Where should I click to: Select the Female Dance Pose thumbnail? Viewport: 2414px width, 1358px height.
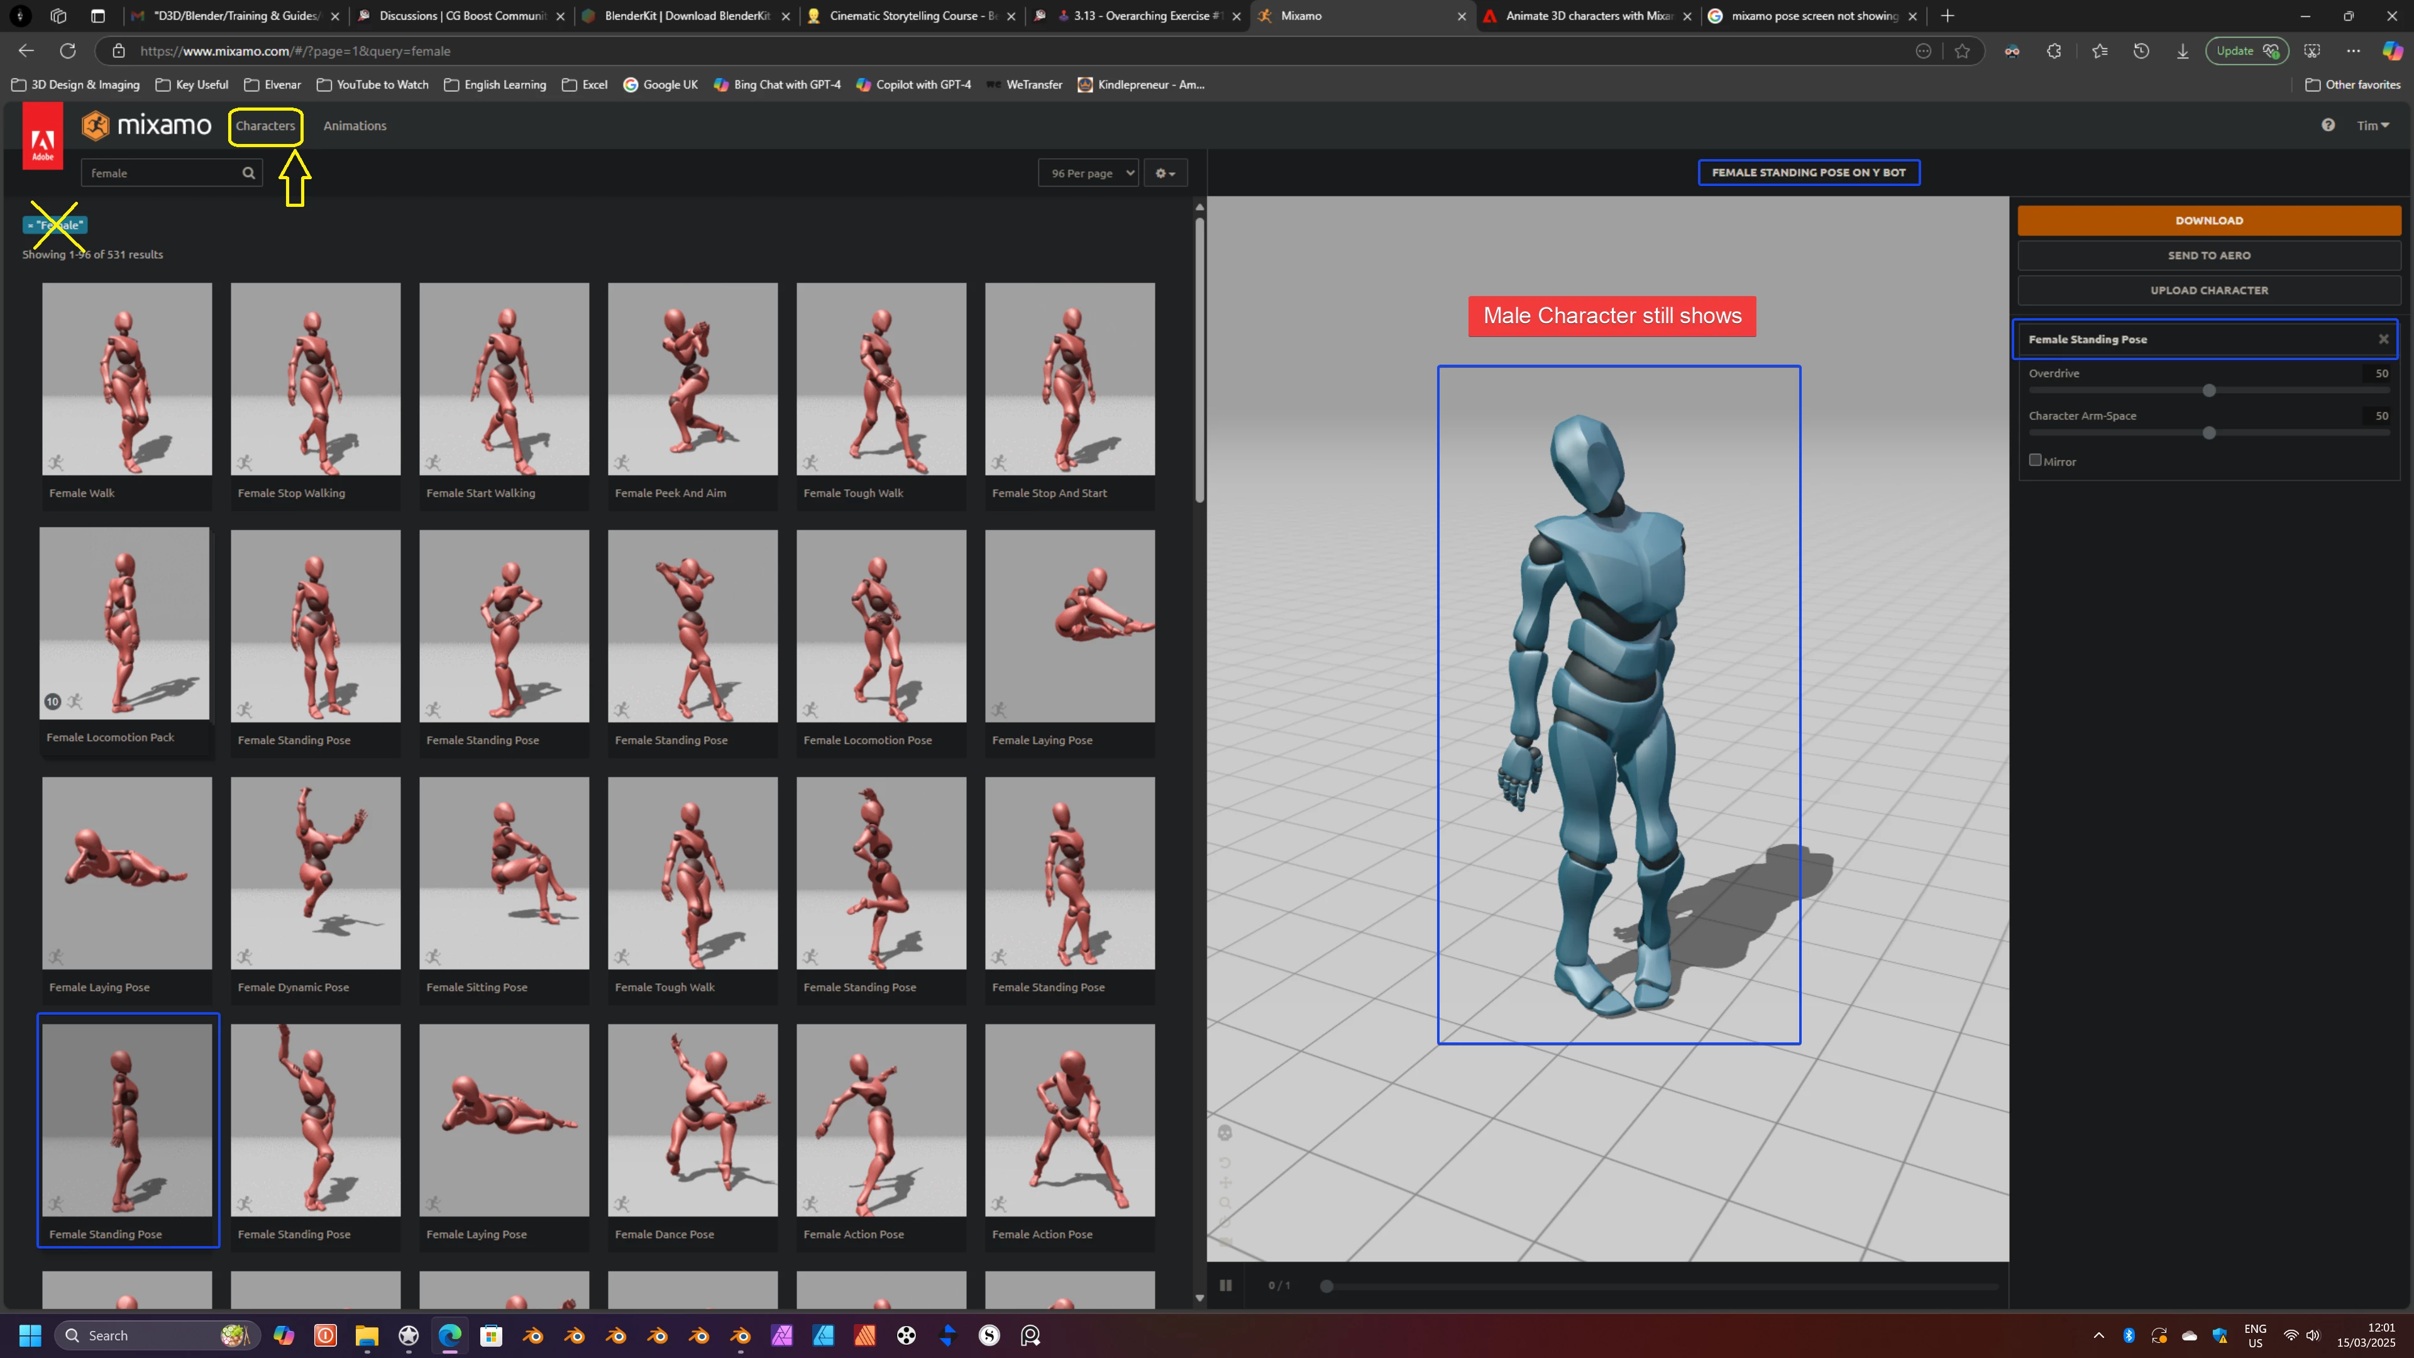click(x=692, y=1120)
